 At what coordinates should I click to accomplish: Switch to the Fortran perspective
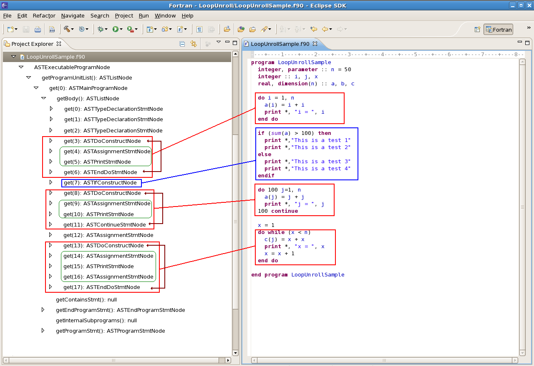498,30
